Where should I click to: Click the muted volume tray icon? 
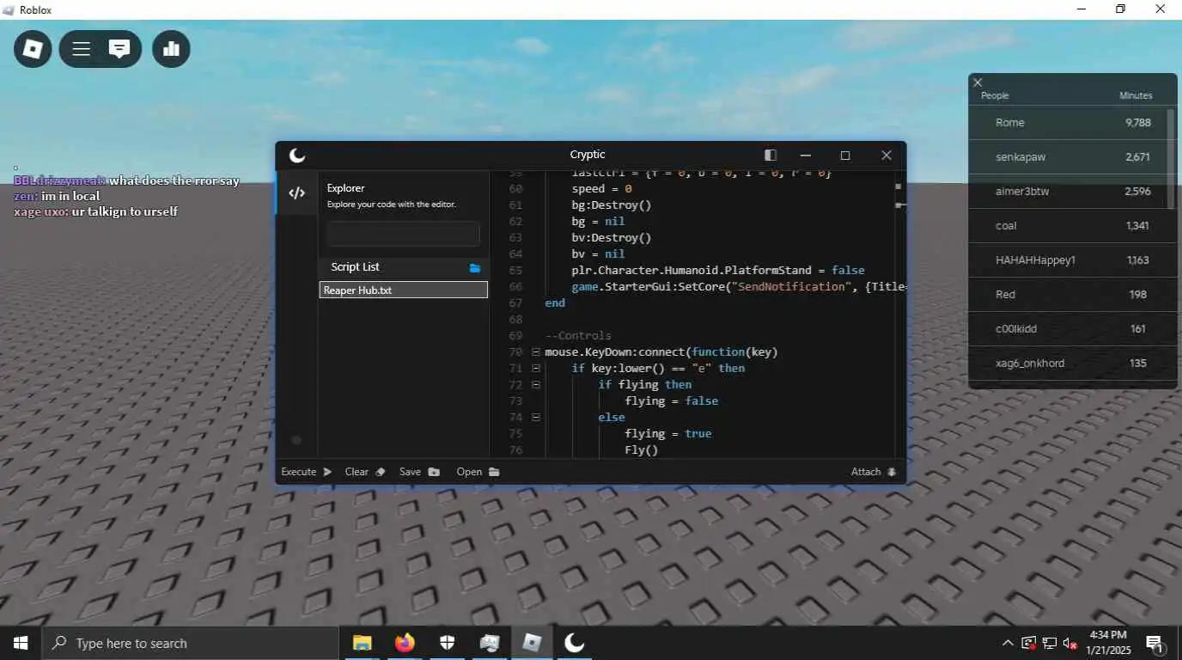coord(1069,643)
